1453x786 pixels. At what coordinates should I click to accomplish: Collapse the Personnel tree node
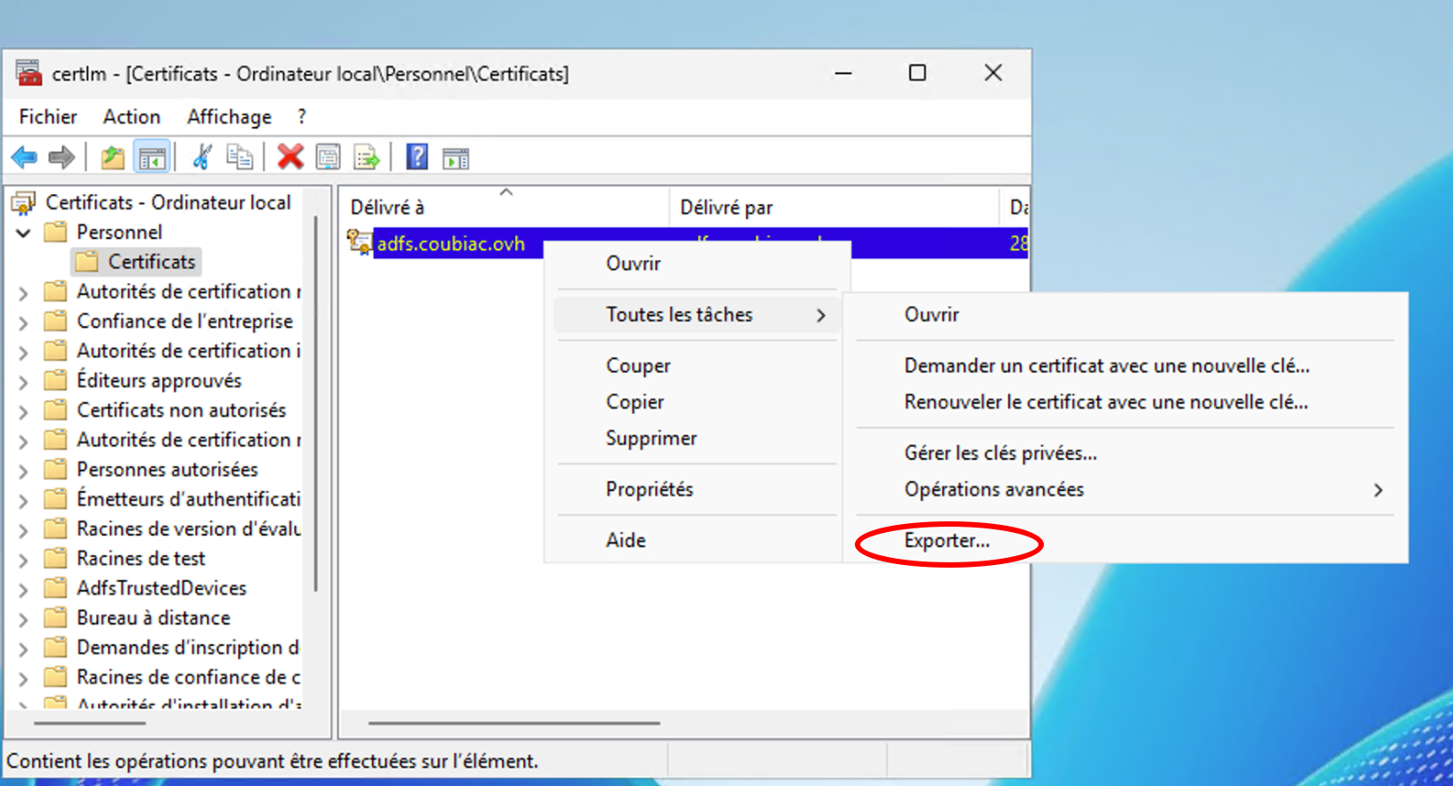coord(24,233)
